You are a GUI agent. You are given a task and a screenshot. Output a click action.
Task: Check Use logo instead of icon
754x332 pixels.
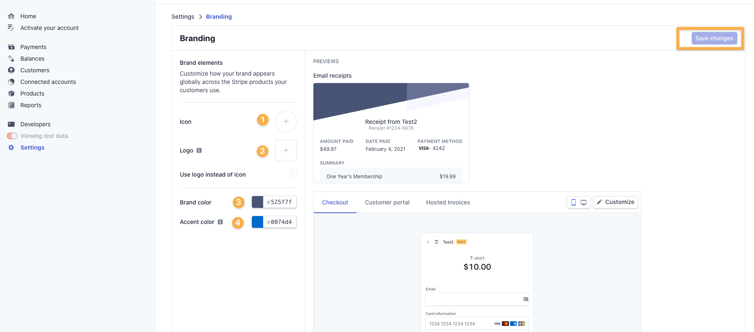(x=293, y=174)
